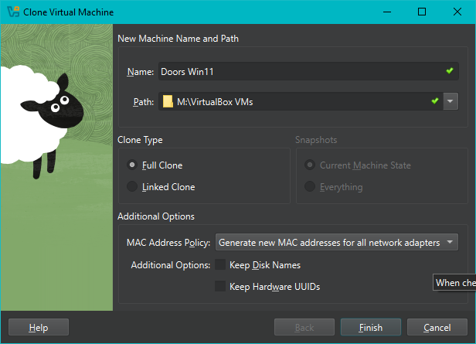Viewport: 476px width, 344px height.
Task: Click the green checkmark in the Name field
Action: coord(450,71)
